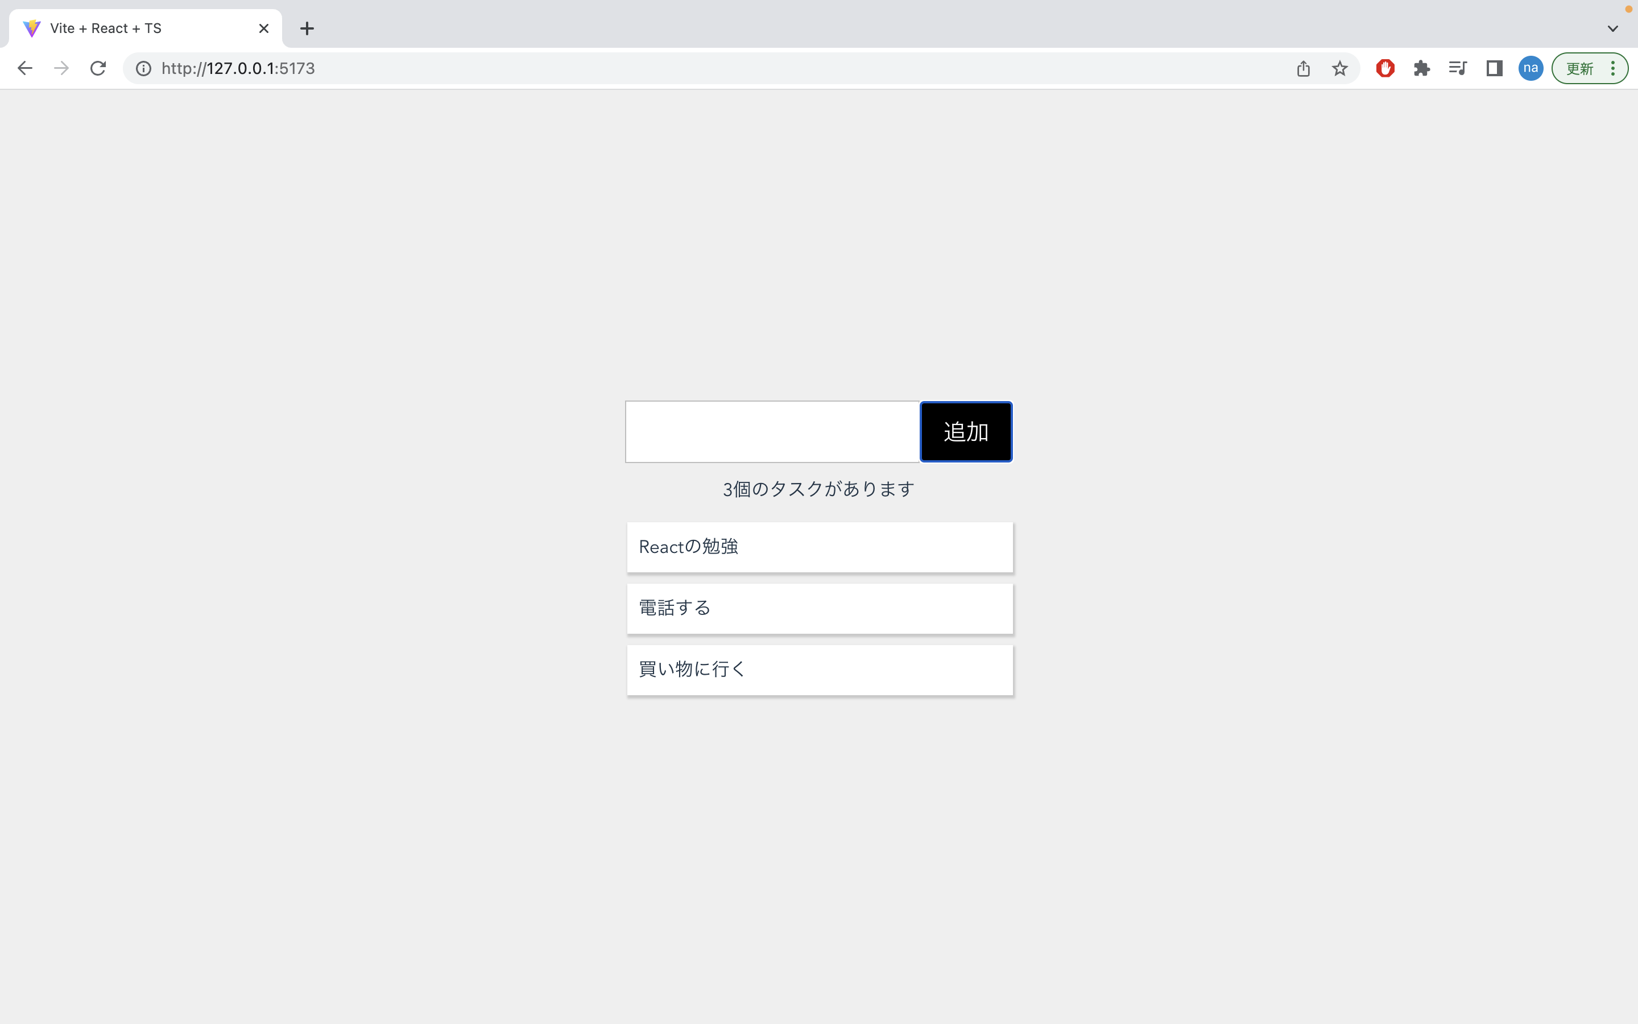Screen dimensions: 1638x1024
Task: Open the three-dot Chrome menu
Action: pyautogui.click(x=1614, y=68)
